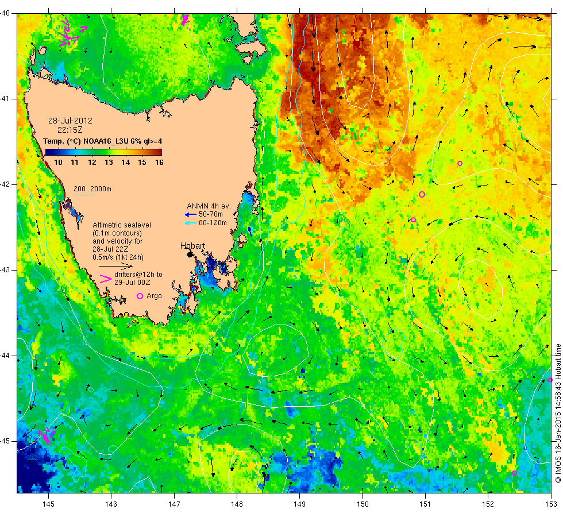The width and height of the screenshot is (563, 517).
Task: Click the magenta drifter track at bottom left
Action: [x=47, y=435]
